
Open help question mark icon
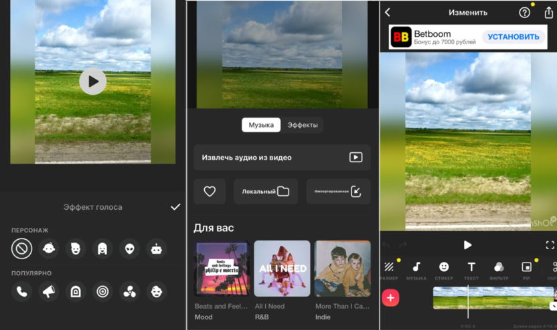pos(524,13)
